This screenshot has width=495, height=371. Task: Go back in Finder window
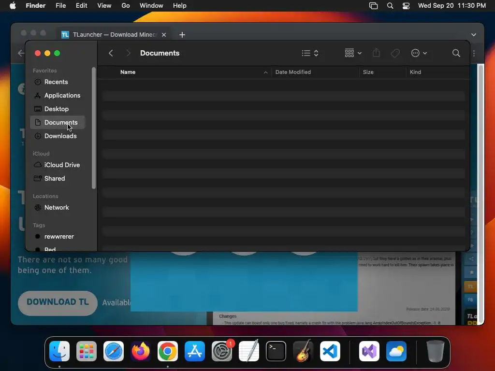(x=111, y=53)
